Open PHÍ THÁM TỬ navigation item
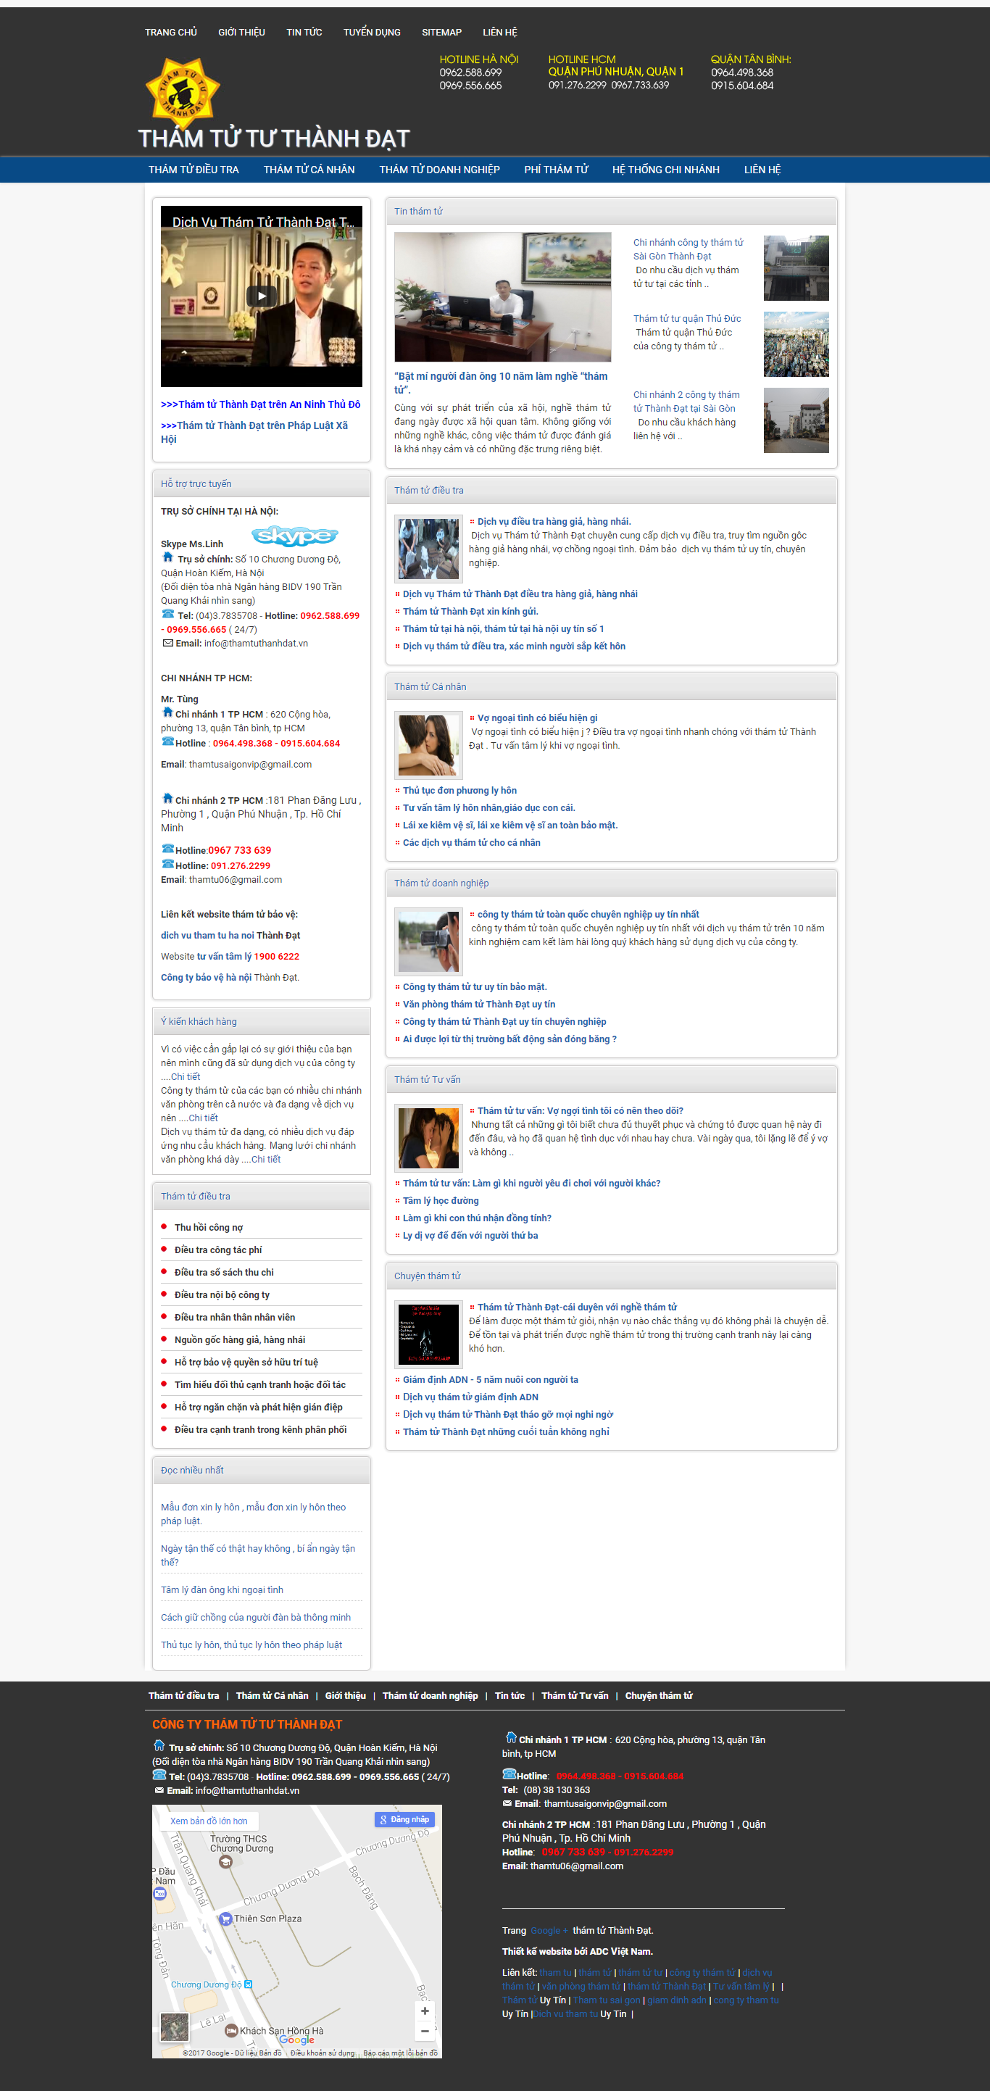The image size is (990, 2091). (x=556, y=170)
